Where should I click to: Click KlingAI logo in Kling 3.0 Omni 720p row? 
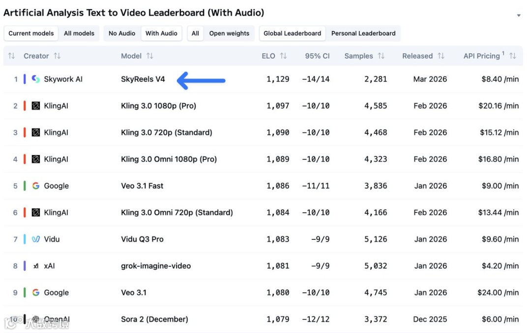click(35, 212)
